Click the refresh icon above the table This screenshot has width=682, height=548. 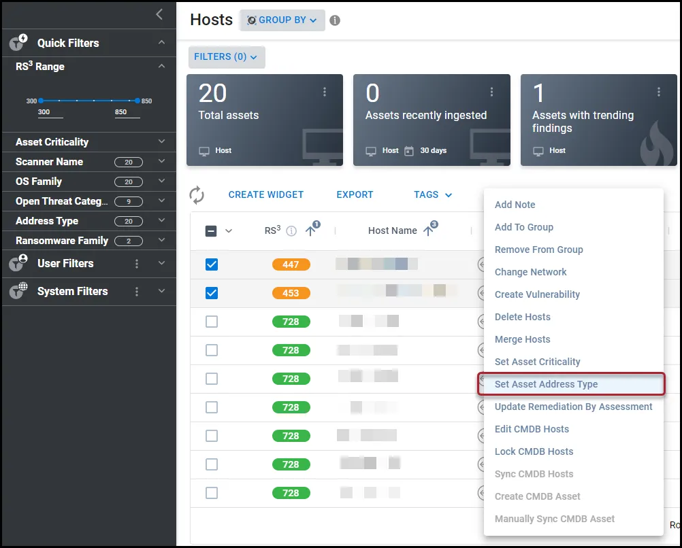[x=197, y=195]
